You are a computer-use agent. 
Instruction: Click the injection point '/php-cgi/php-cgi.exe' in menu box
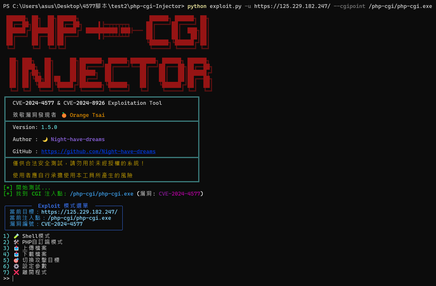point(79,218)
